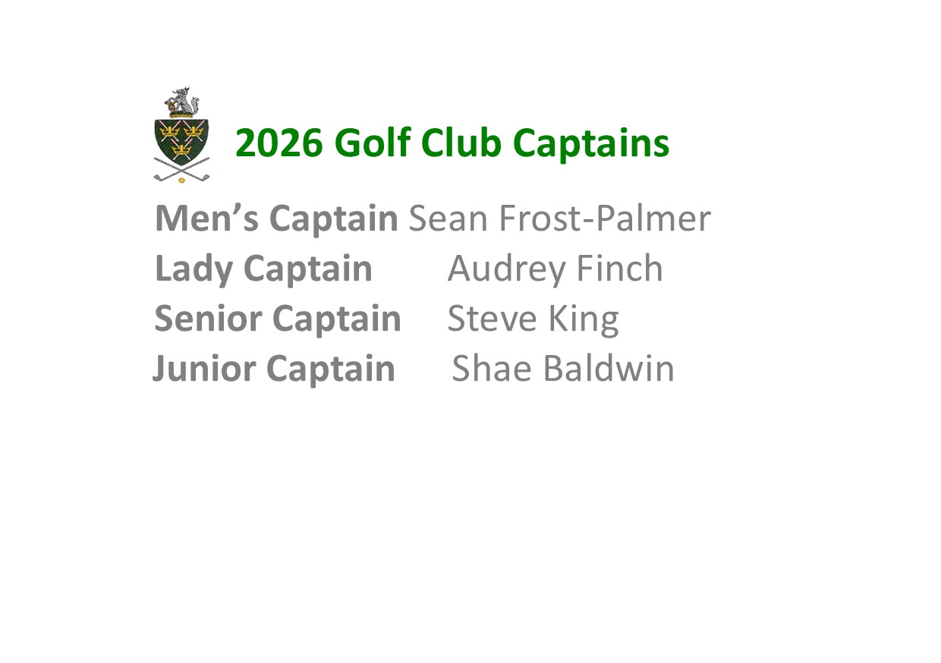Viewport: 941px width, 663px height.
Task: Select the Men's Captain label
Action: (x=276, y=219)
